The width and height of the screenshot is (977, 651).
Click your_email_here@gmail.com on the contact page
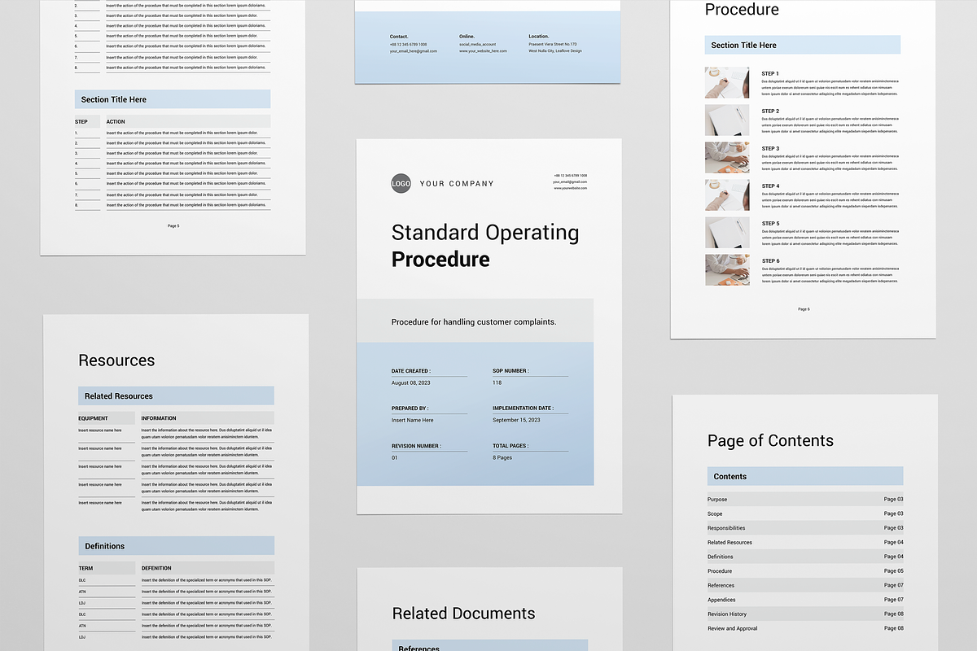[414, 51]
